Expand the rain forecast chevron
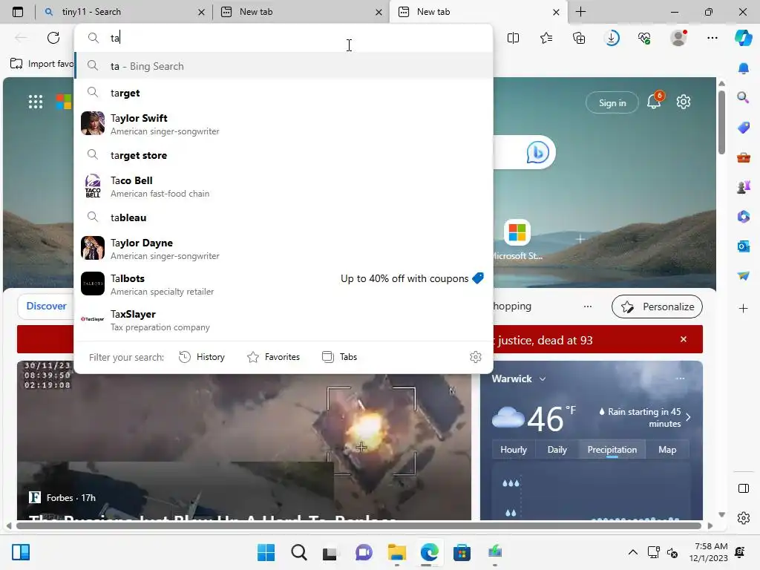The width and height of the screenshot is (760, 570). 688,417
